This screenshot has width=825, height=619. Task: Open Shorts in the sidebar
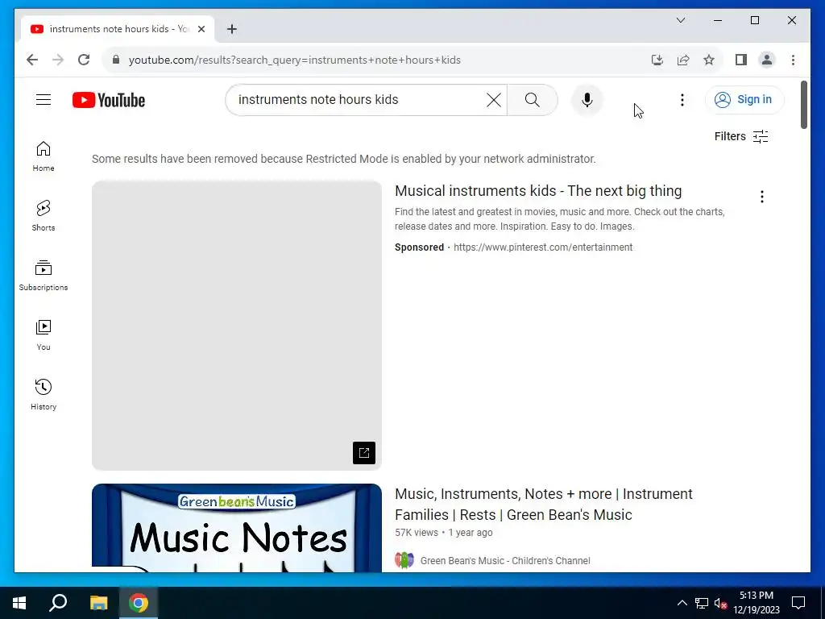pos(44,216)
